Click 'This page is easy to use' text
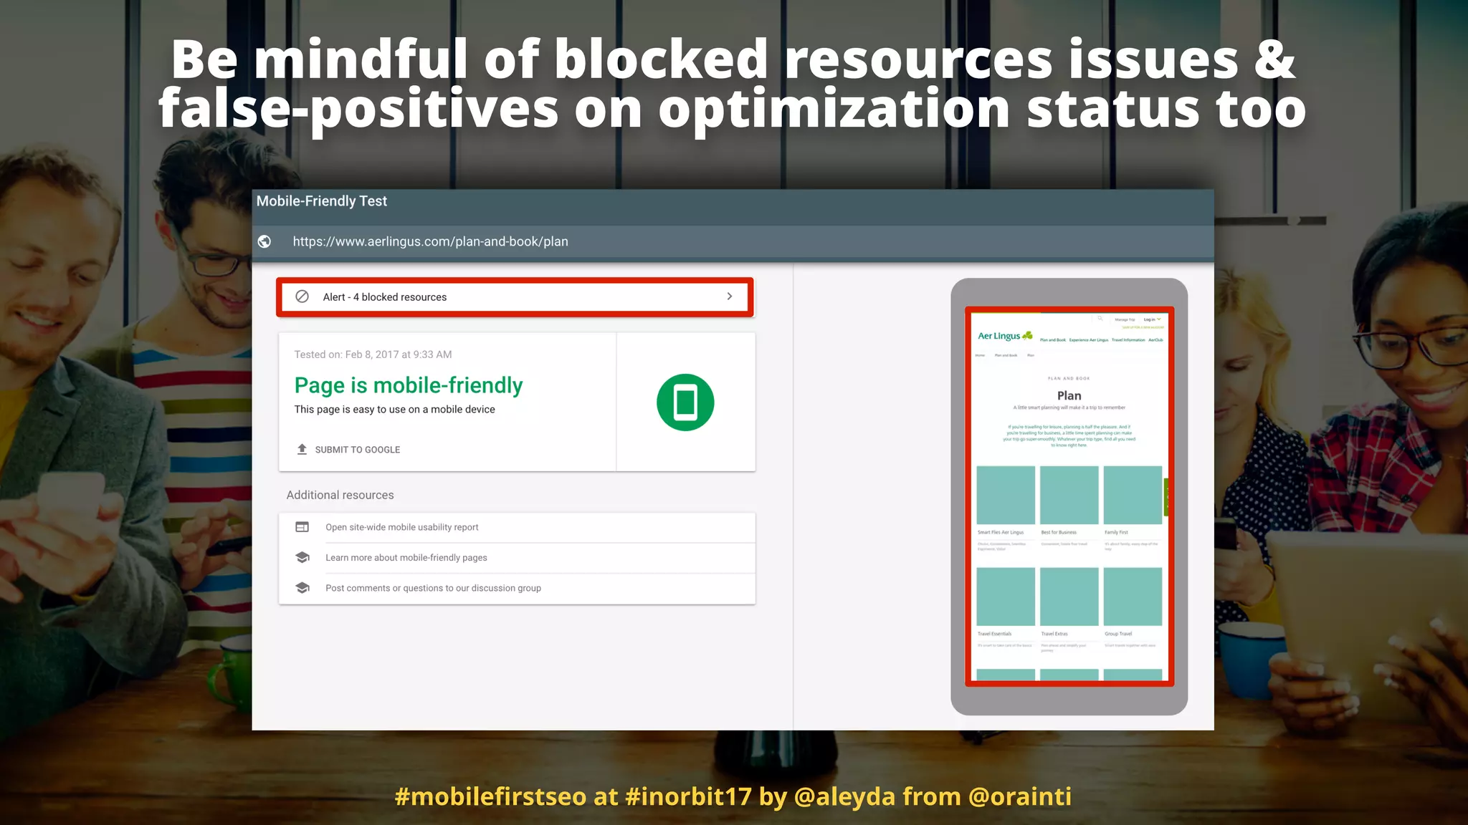 pyautogui.click(x=394, y=410)
